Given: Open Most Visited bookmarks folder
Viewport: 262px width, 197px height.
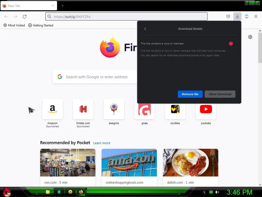Looking at the screenshot, I should pyautogui.click(x=14, y=25).
